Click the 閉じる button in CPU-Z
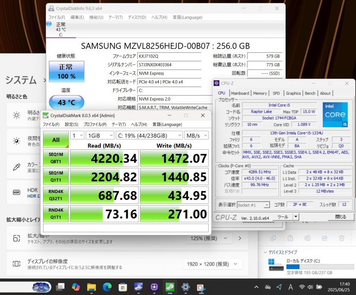Screen dimensions: 356x295 [341, 217]
